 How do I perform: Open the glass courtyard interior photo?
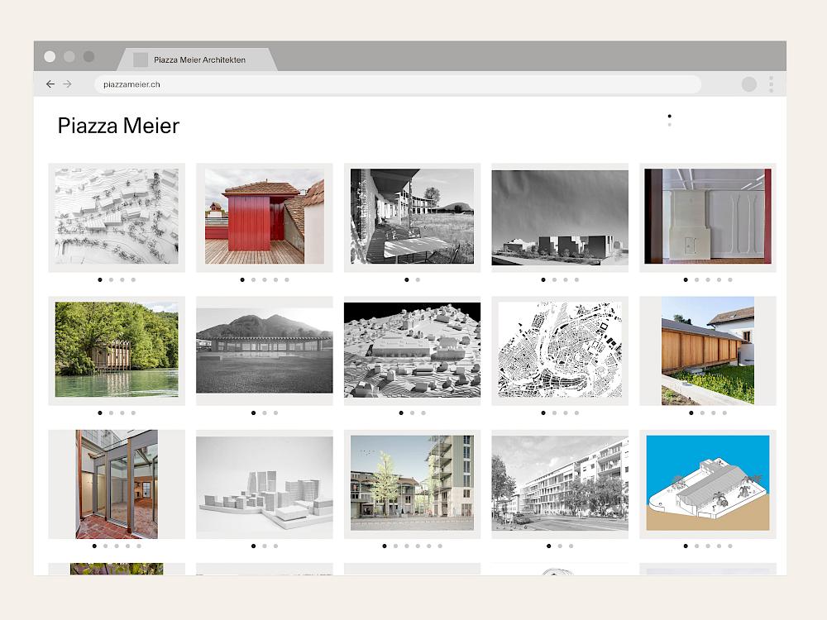point(117,484)
